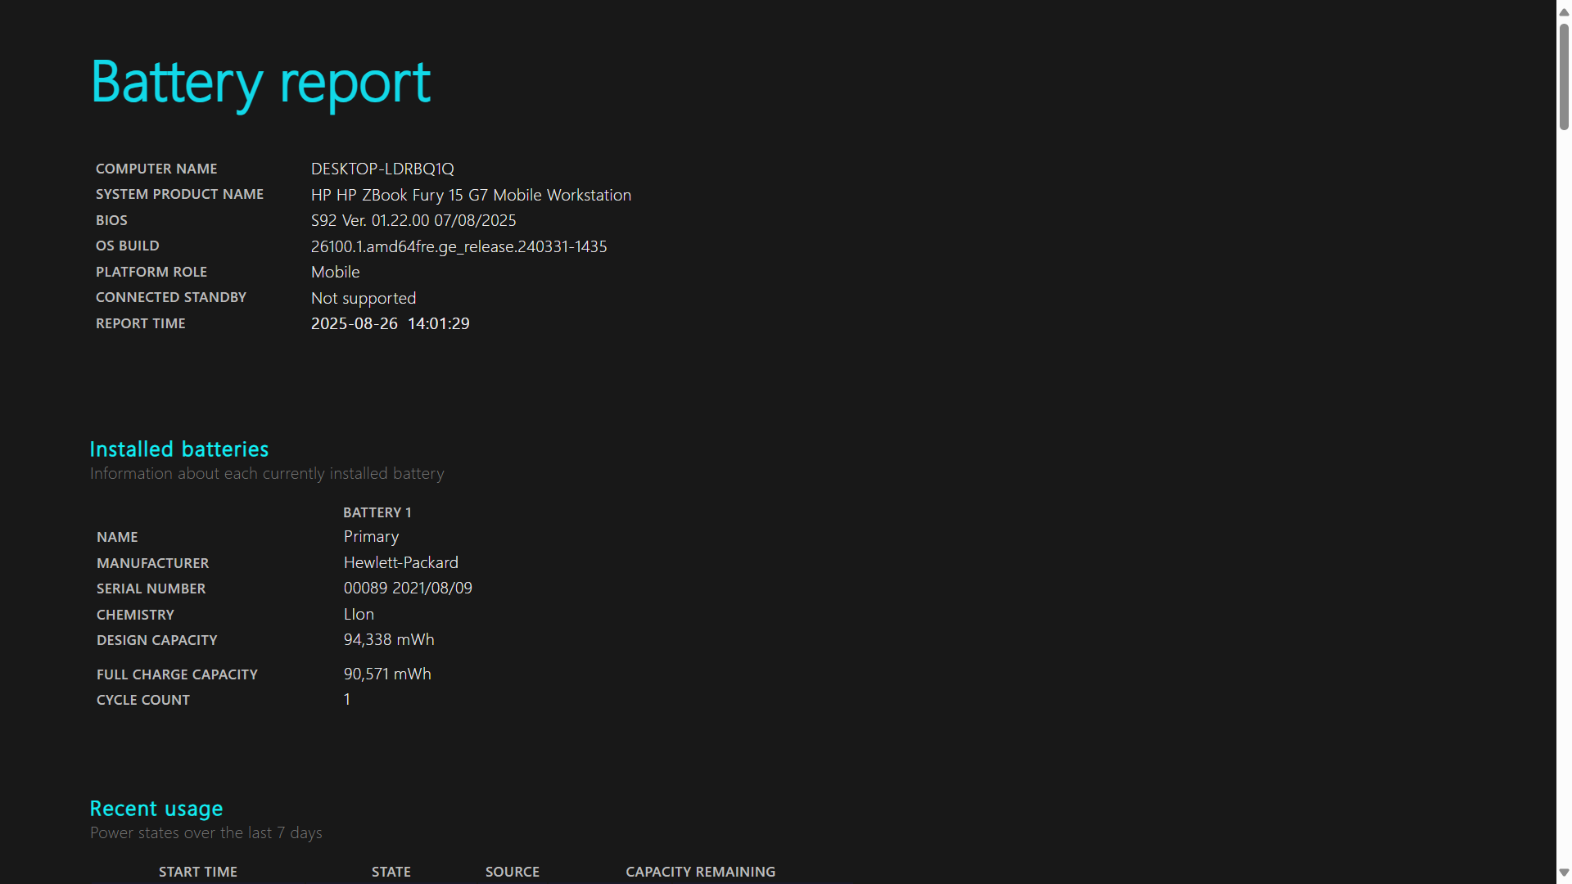
Task: Click the scrollbar down arrow
Action: click(1564, 873)
